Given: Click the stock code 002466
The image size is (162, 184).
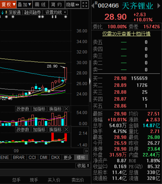Looking at the screenshot, I should coord(108,6).
